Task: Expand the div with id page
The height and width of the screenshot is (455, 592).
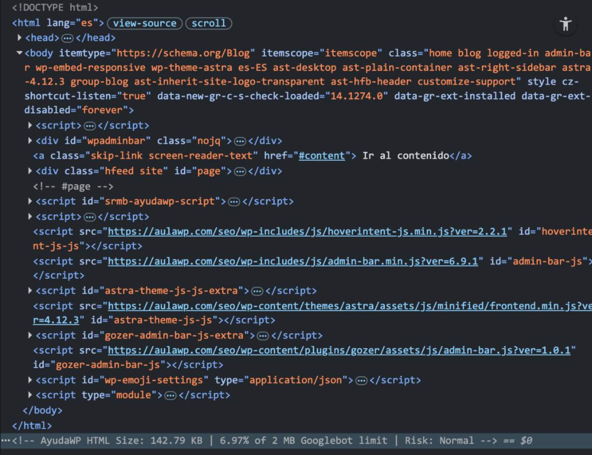Action: [x=31, y=171]
